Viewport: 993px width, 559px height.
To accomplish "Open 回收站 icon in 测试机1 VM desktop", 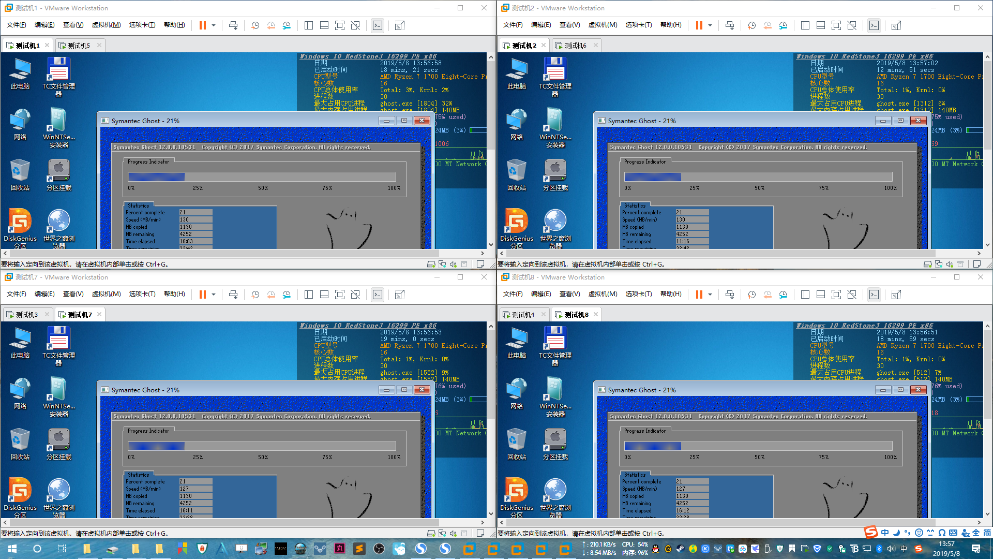I will point(20,175).
